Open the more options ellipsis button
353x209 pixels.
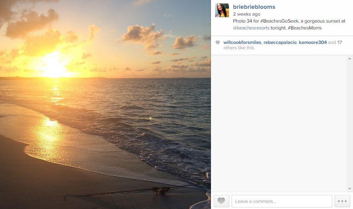pos(342,201)
